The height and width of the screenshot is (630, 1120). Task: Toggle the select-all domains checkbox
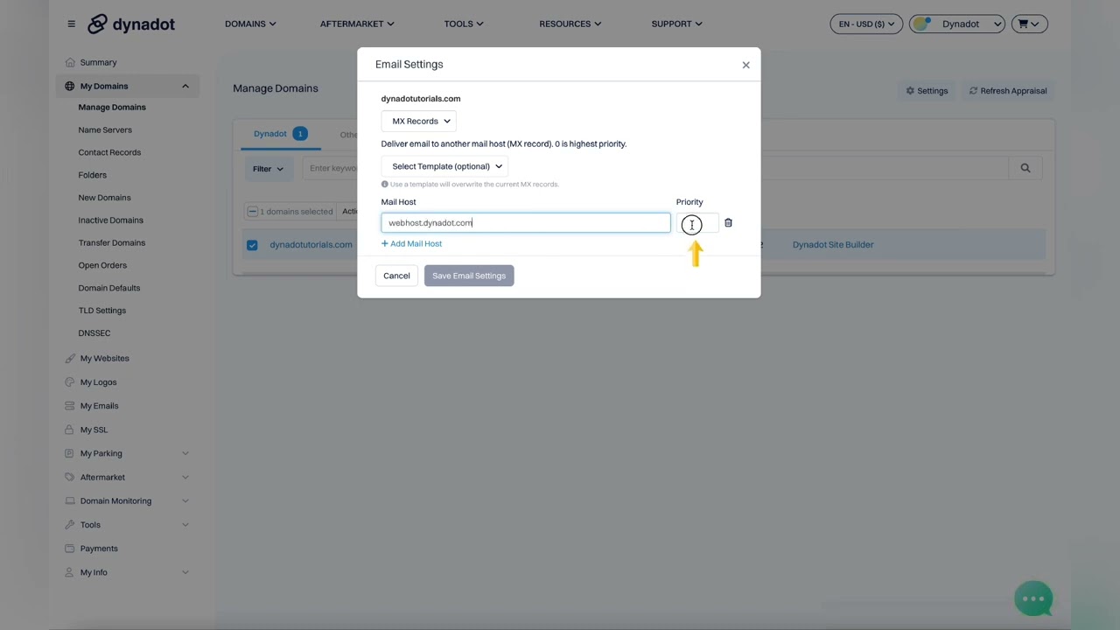click(252, 212)
